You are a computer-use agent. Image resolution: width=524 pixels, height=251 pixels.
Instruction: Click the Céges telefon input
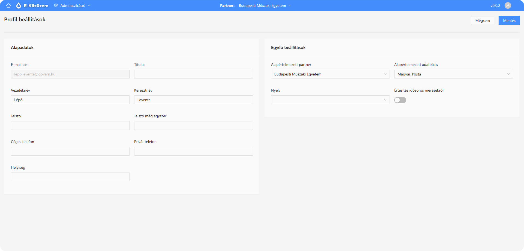70,151
